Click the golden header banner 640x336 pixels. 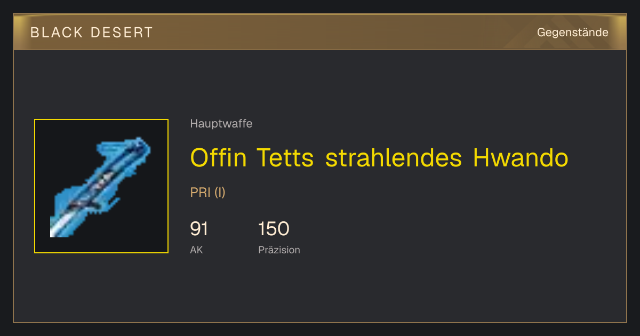(x=320, y=33)
